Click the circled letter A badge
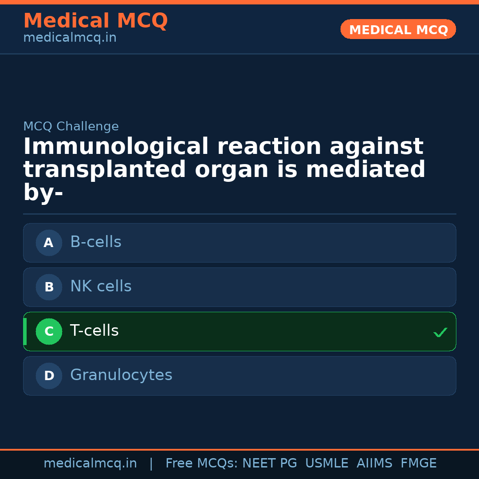This screenshot has width=479, height=479. click(49, 243)
